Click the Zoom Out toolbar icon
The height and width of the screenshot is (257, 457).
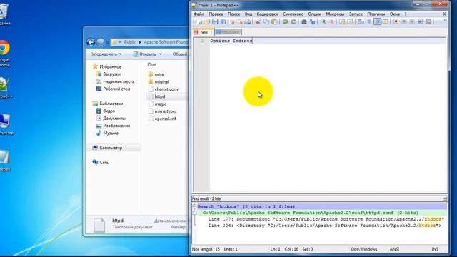point(332,21)
